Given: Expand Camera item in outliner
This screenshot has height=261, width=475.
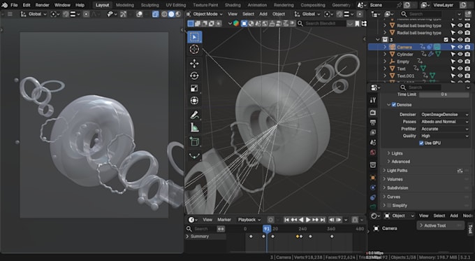Looking at the screenshot, I should pyautogui.click(x=385, y=47).
